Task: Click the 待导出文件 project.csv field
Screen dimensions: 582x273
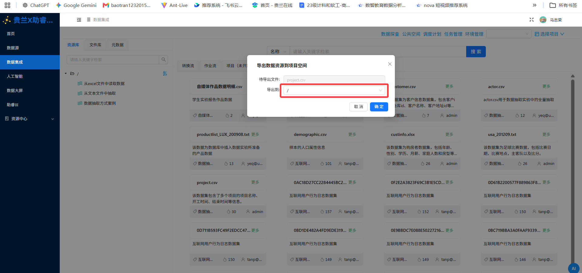Action: click(x=334, y=80)
